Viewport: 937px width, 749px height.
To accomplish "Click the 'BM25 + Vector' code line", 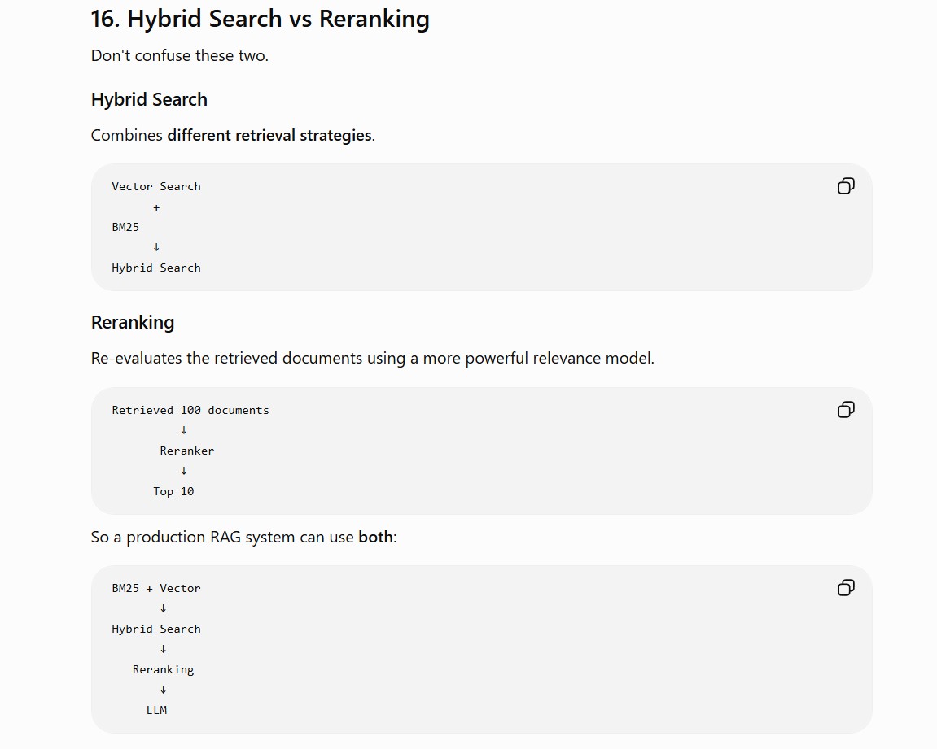I will click(156, 589).
